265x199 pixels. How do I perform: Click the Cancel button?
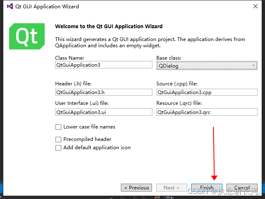coord(242,187)
